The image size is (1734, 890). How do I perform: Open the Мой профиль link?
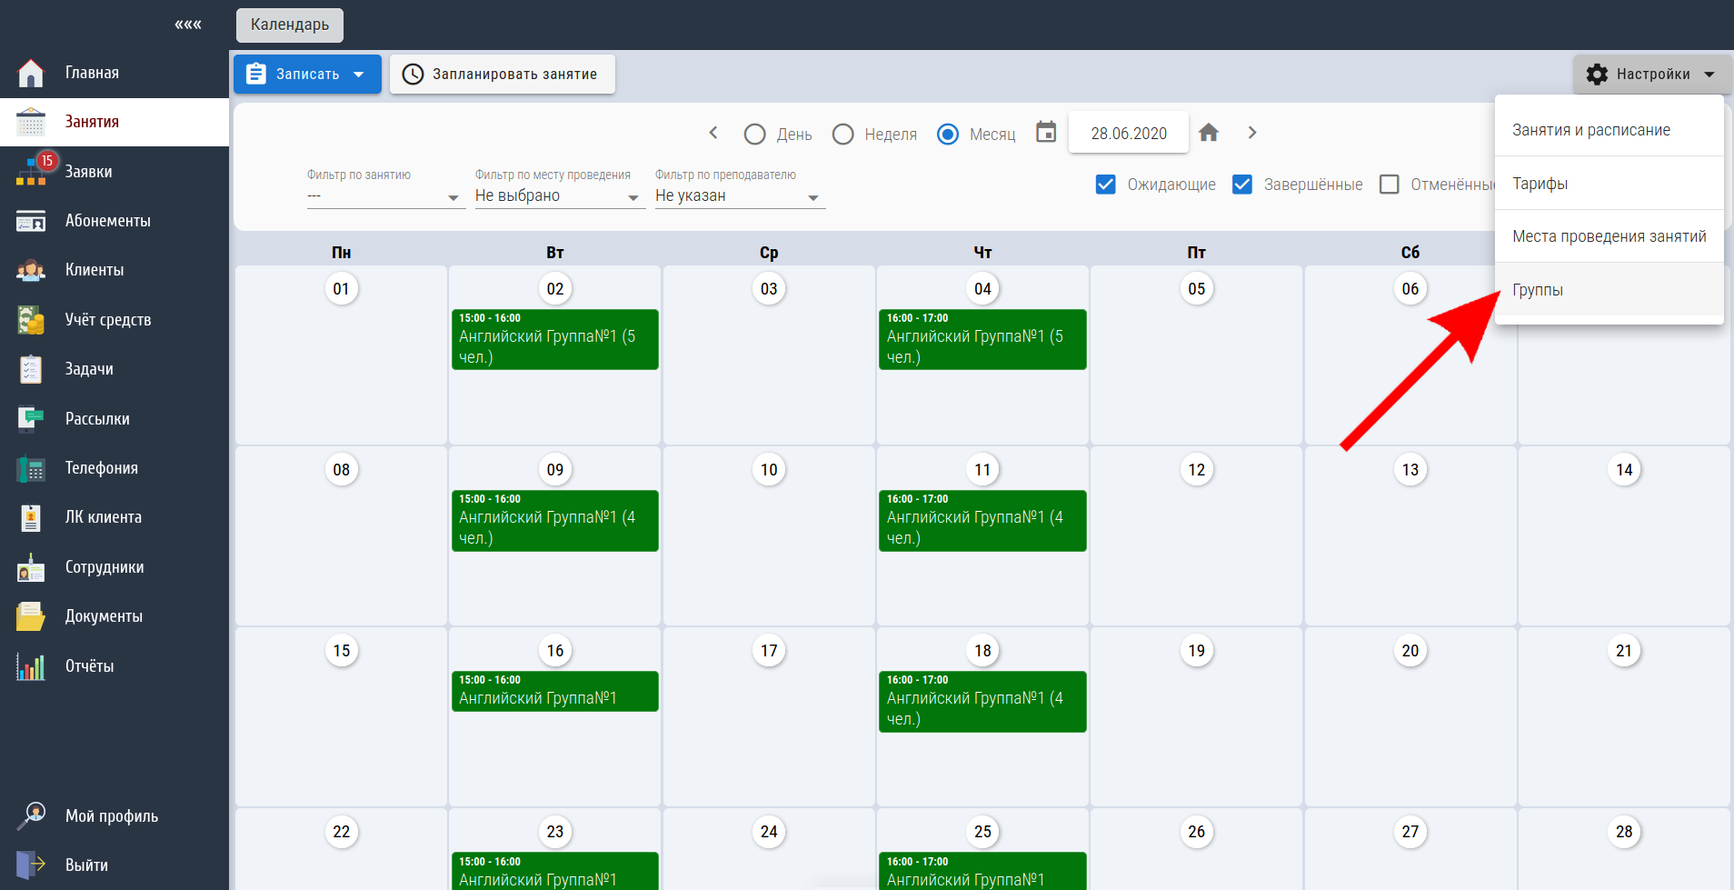112,816
